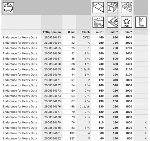Select the plasterboard sheet material icon
Screen dimensions: 150x141
click(x=112, y=22)
